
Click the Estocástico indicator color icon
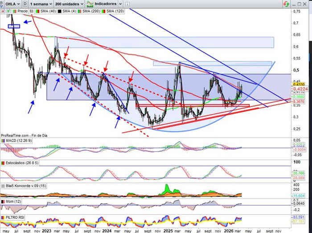3,164
